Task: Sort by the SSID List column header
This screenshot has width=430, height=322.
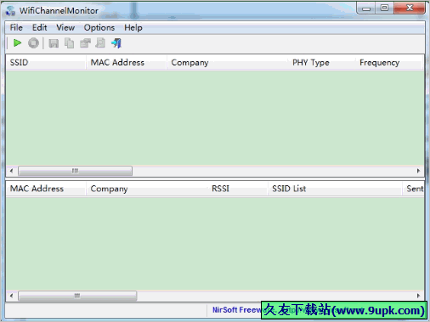Action: coord(335,189)
